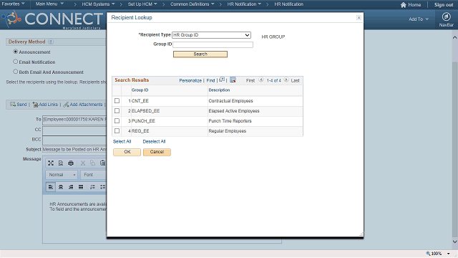Select Announcement radio button
This screenshot has width=458, height=258.
point(16,52)
